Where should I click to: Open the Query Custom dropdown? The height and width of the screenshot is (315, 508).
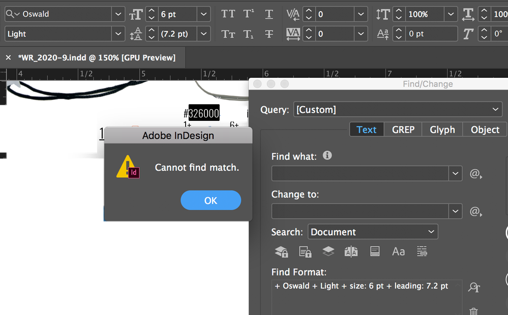(398, 109)
